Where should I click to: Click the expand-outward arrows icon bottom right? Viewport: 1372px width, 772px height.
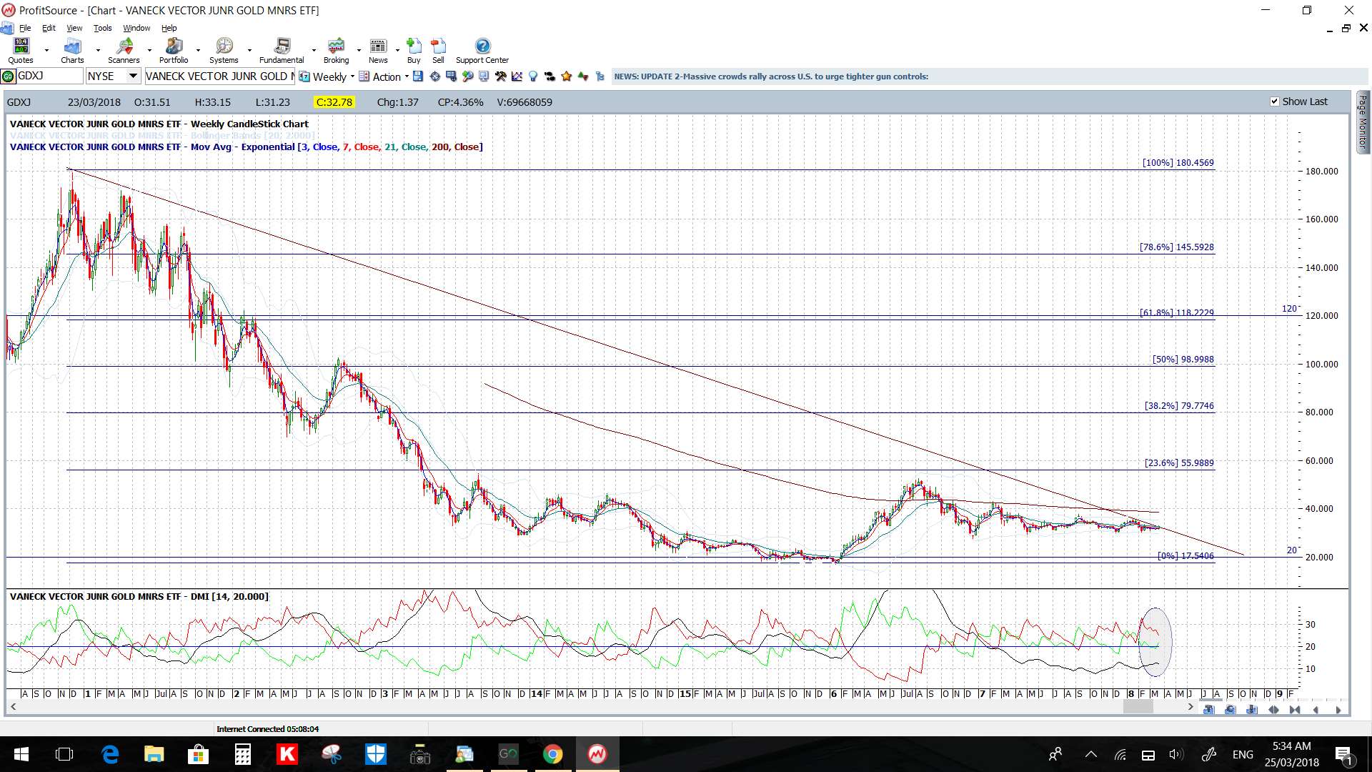click(1273, 710)
